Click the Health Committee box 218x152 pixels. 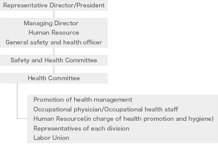54,78
